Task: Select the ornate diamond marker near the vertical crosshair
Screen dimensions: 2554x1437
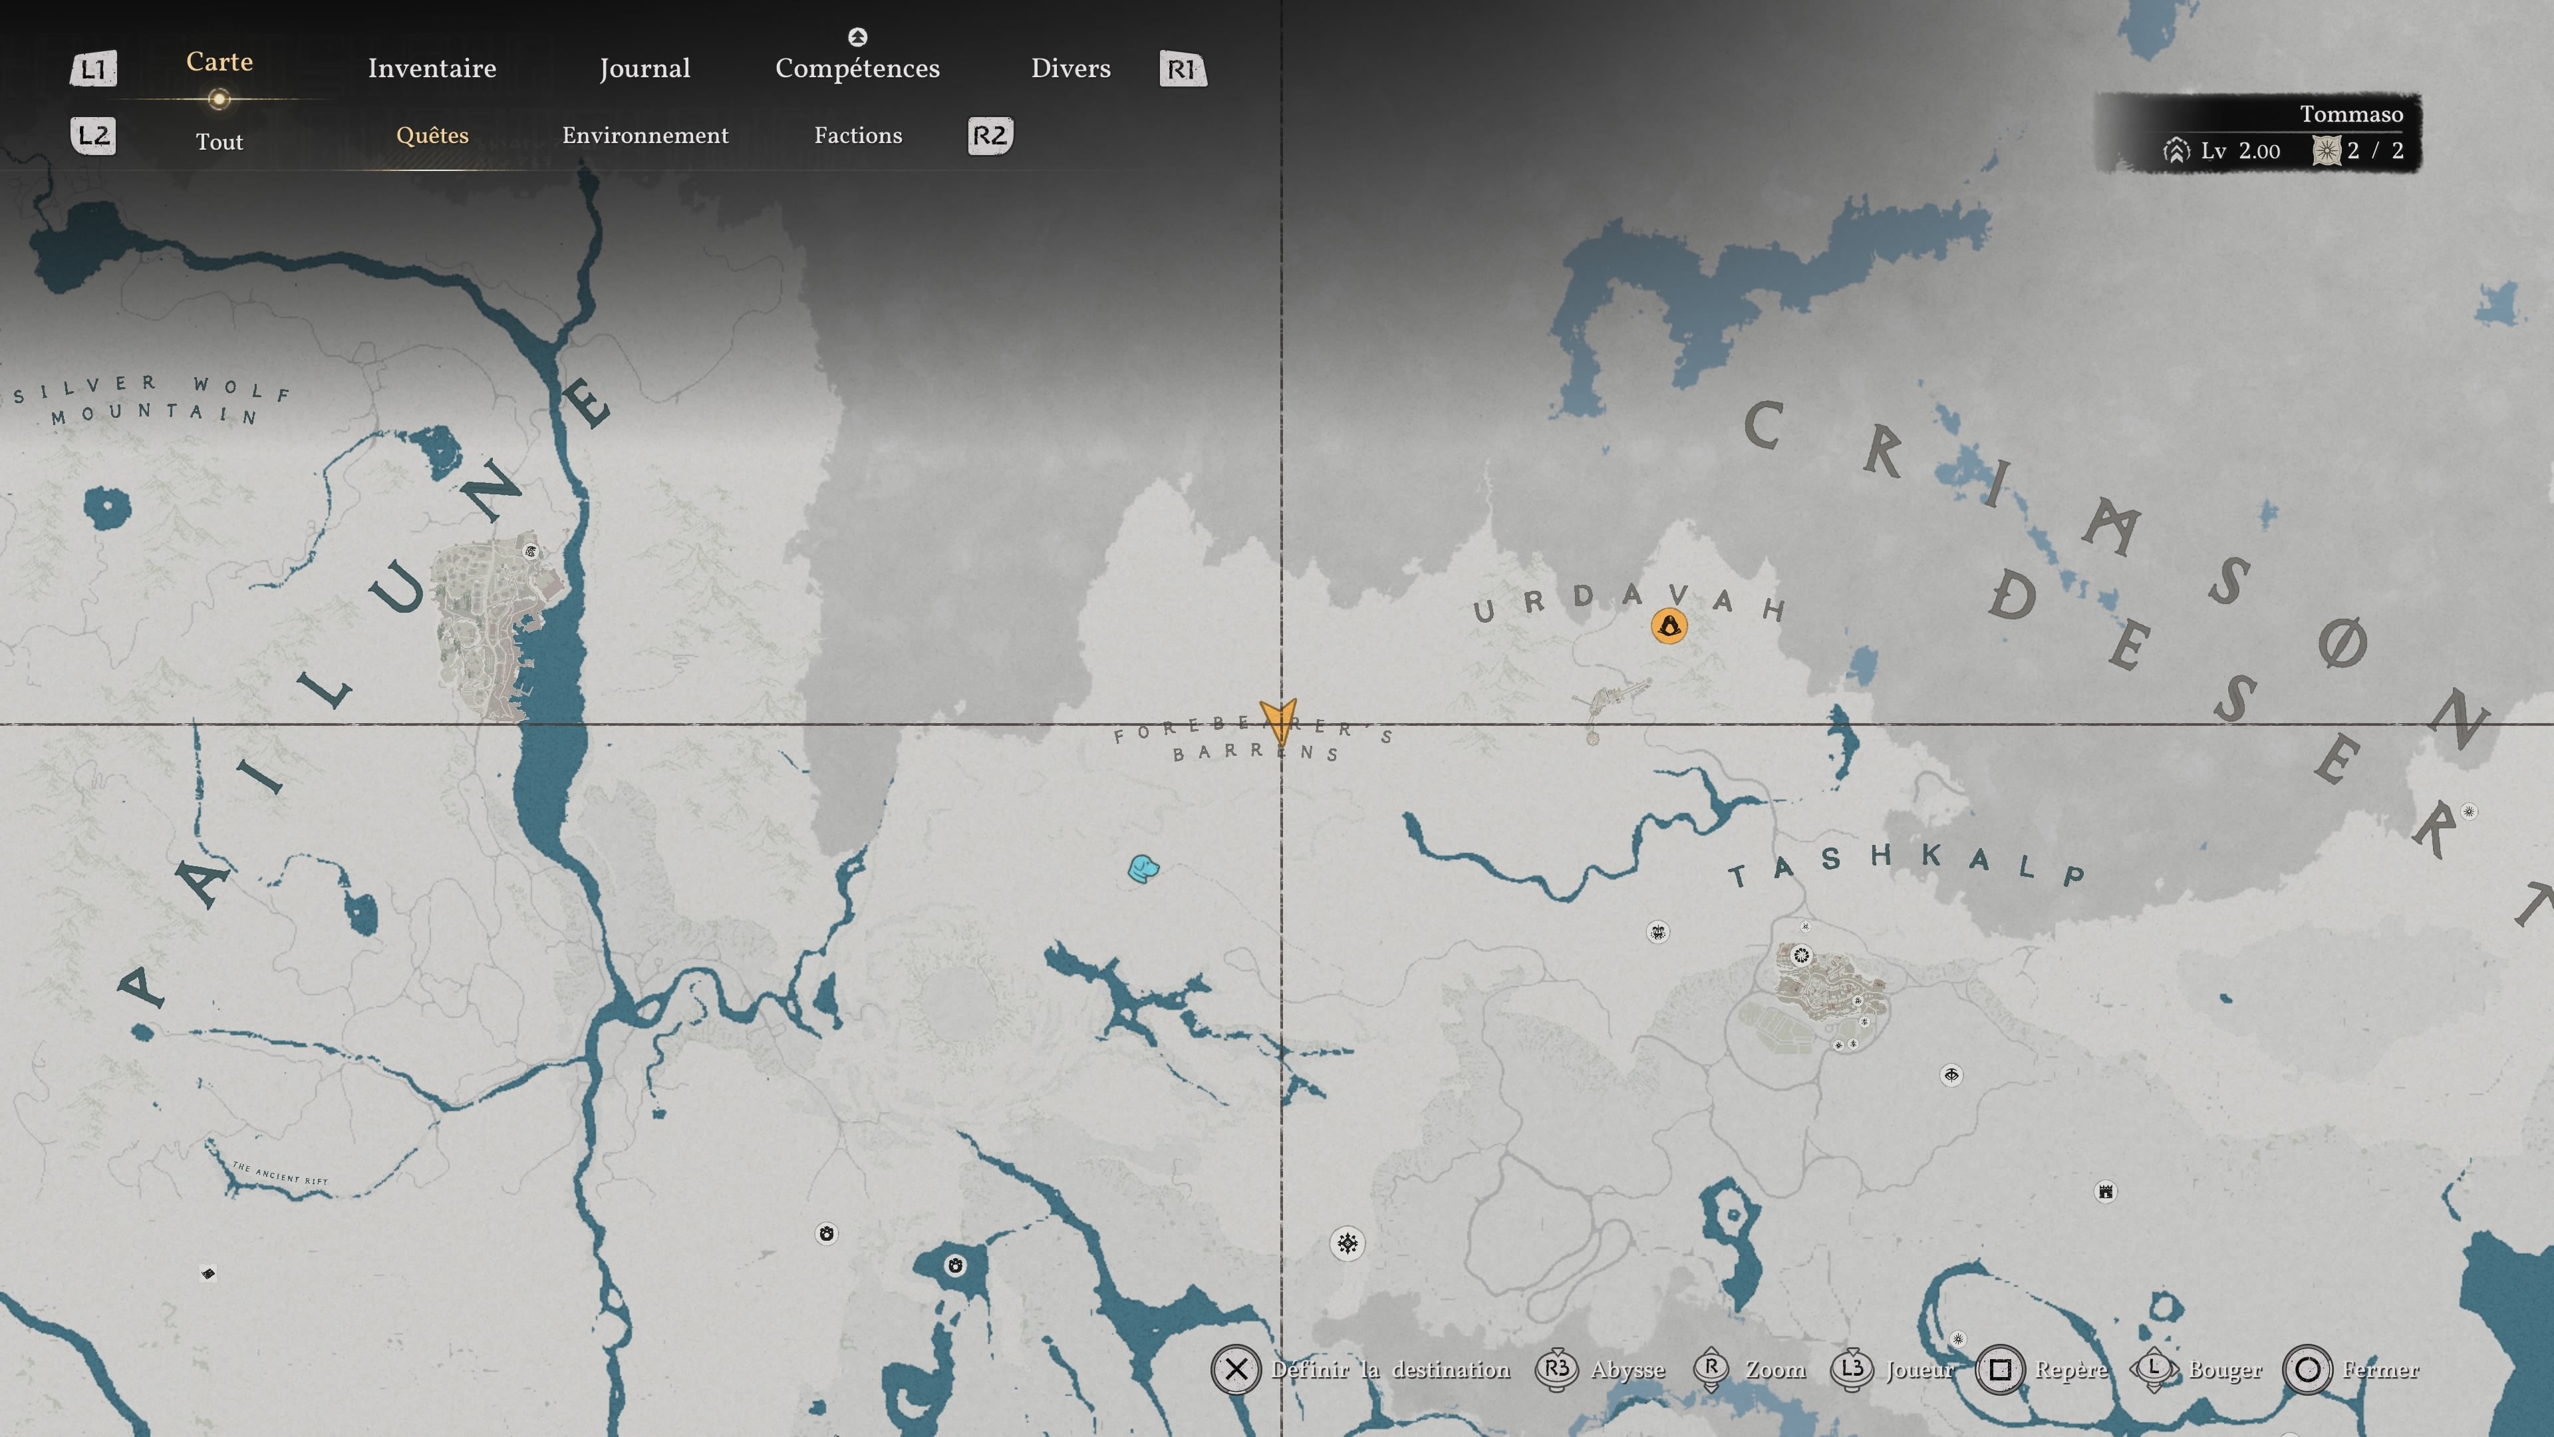Action: [x=1348, y=1243]
